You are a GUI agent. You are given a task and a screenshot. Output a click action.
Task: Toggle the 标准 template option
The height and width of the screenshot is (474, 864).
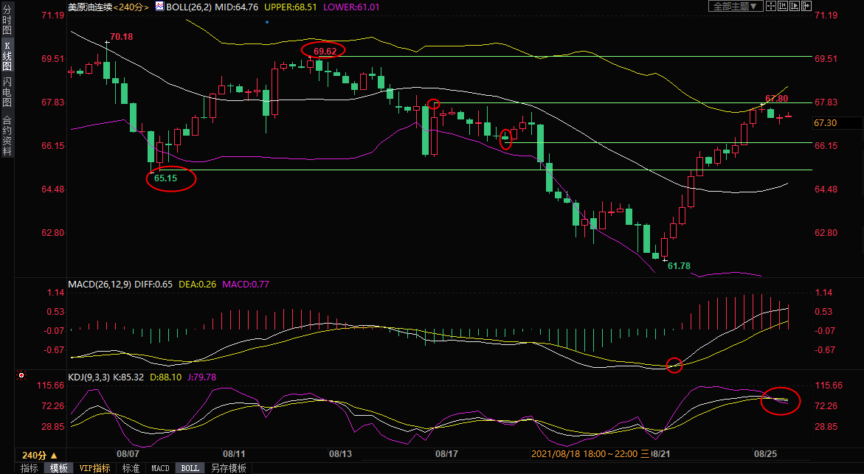131,468
